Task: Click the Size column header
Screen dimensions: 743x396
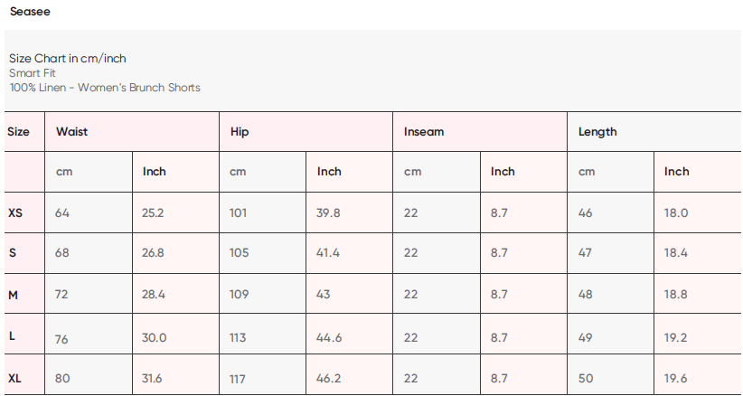Action: [x=18, y=132]
